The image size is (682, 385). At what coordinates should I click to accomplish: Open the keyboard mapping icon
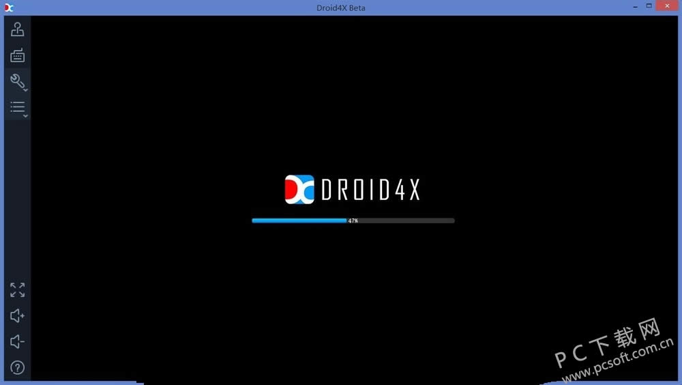coord(17,55)
